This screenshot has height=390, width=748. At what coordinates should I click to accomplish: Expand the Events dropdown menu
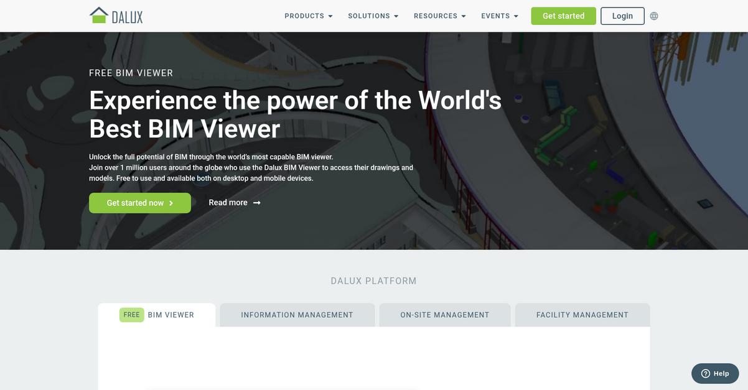pyautogui.click(x=500, y=16)
